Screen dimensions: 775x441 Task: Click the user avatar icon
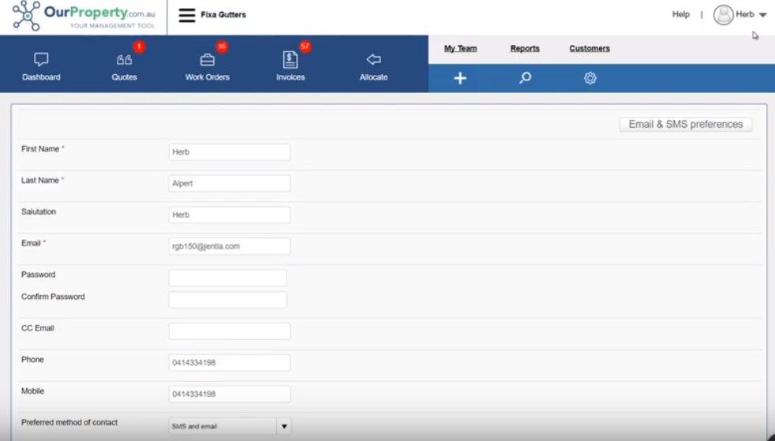click(723, 15)
